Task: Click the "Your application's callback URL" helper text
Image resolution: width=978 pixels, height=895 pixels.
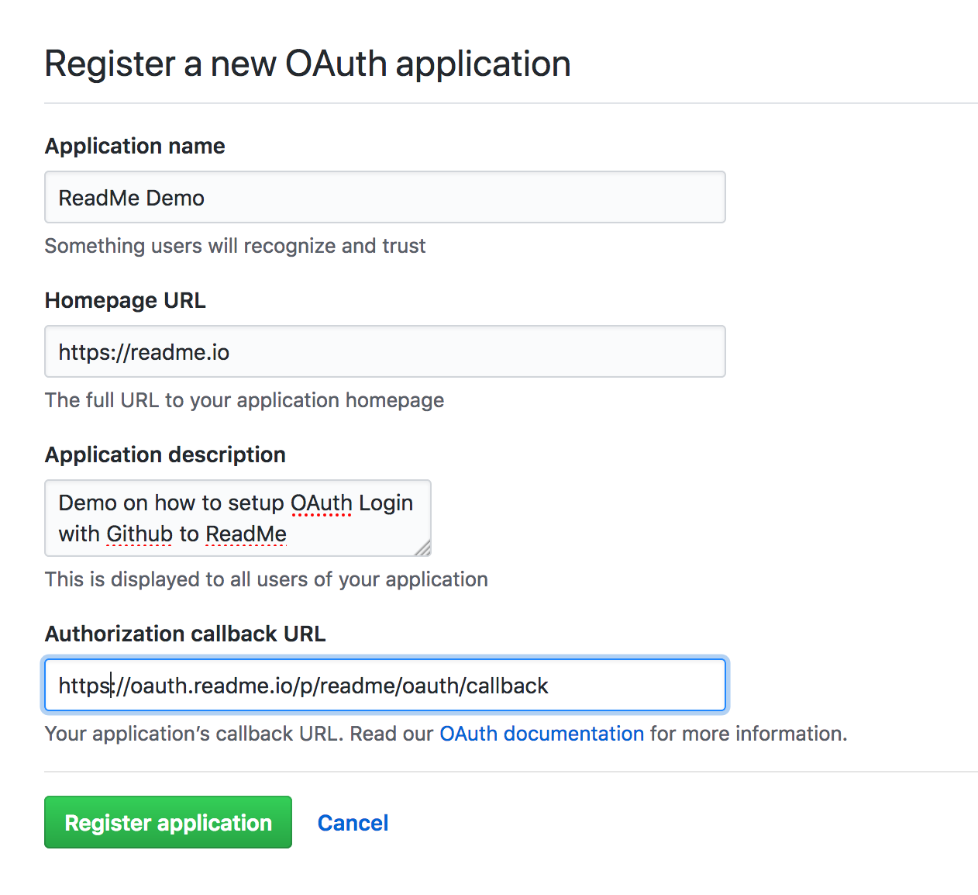Action: (193, 734)
